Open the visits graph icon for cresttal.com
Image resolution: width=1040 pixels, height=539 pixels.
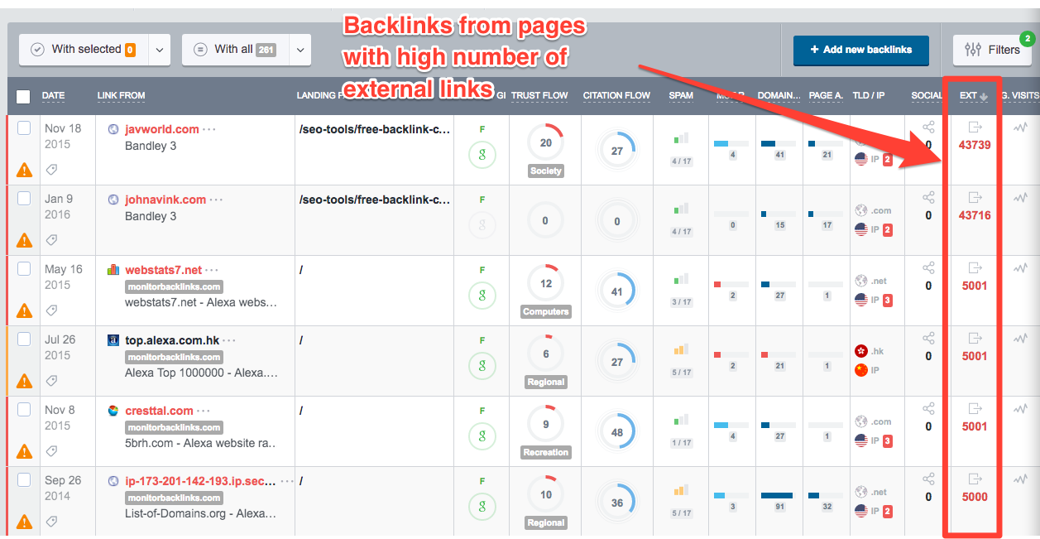tap(1021, 409)
